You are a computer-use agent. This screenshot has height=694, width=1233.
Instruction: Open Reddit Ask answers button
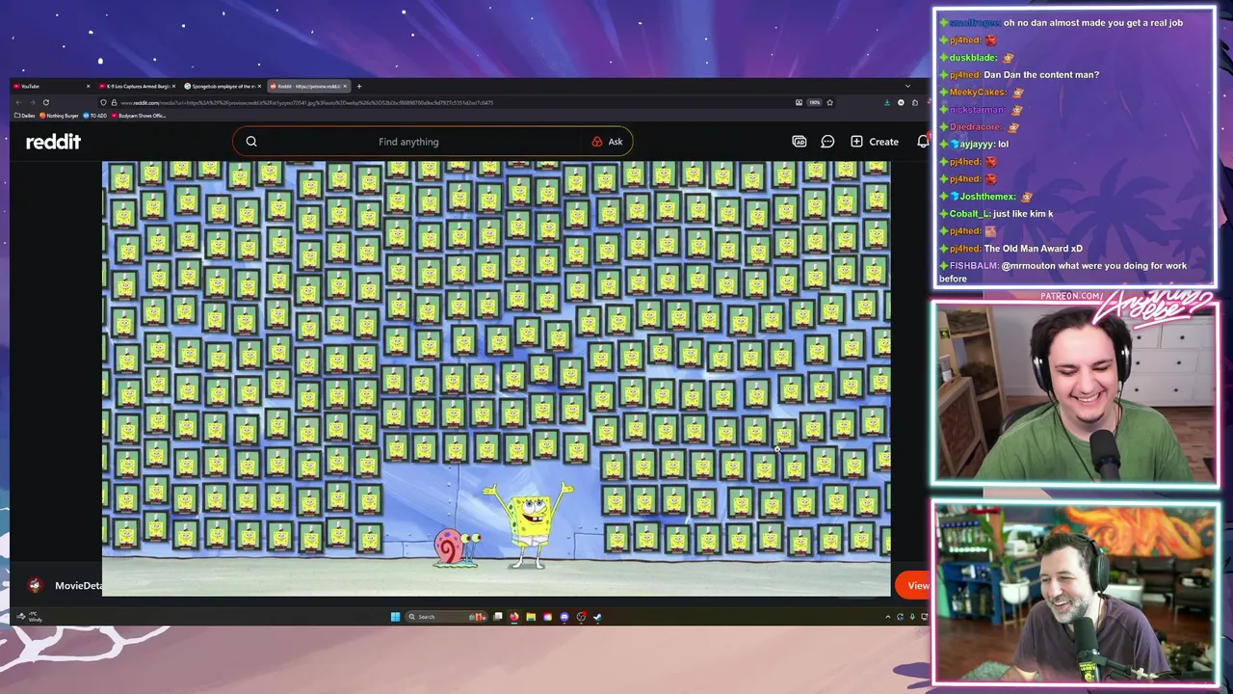607,142
